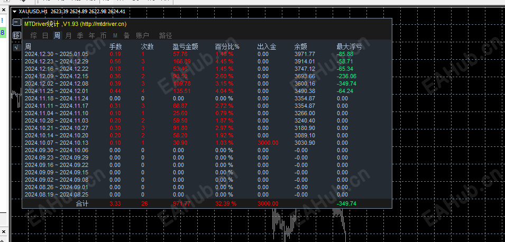Screen dimensions: 505x242
Task: Switch to the 月 monthly tab
Action: 68,35
